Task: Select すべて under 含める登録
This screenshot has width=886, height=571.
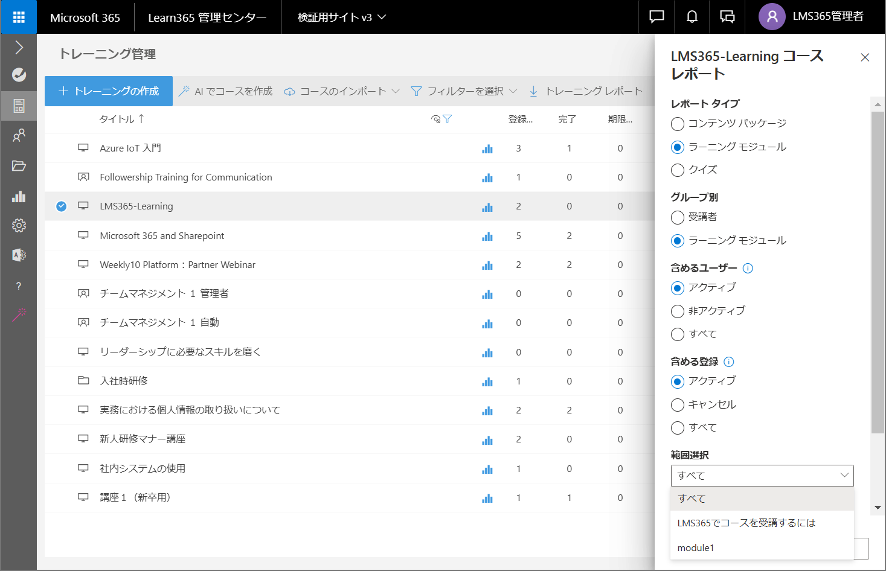Action: [678, 428]
